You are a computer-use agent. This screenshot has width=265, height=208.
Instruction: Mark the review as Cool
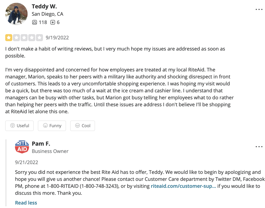pyautogui.click(x=82, y=126)
